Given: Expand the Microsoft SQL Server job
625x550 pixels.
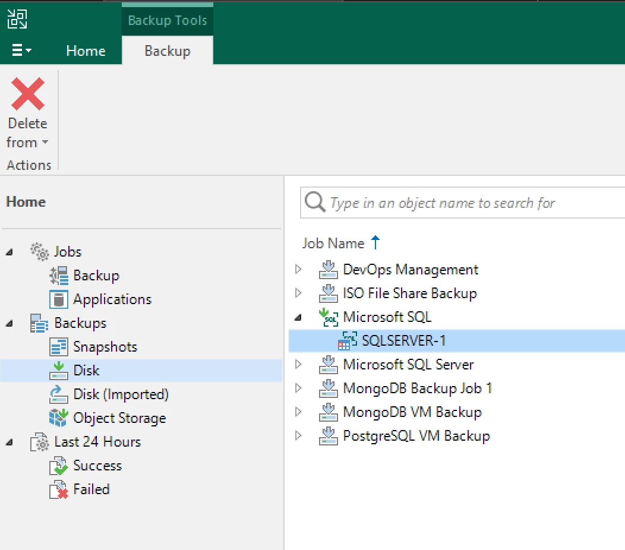Looking at the screenshot, I should (298, 364).
